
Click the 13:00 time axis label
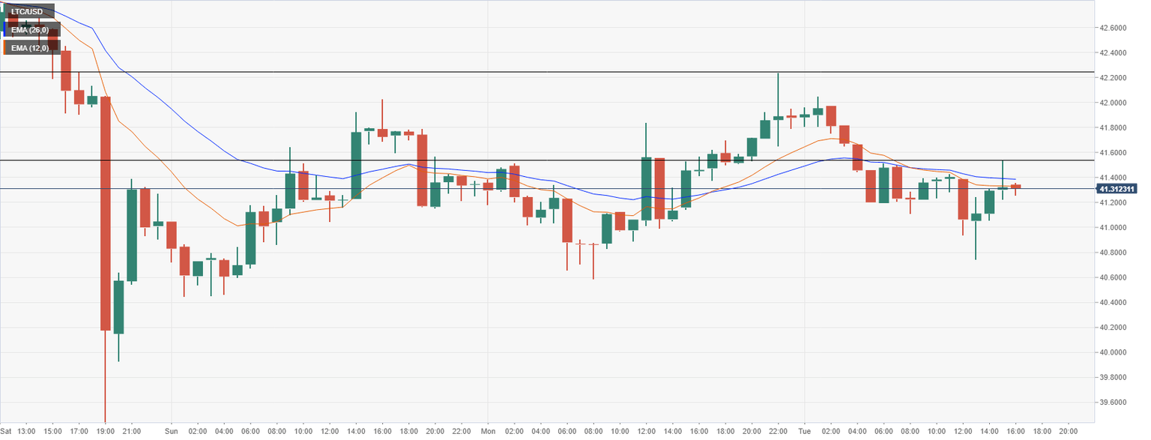pos(26,431)
